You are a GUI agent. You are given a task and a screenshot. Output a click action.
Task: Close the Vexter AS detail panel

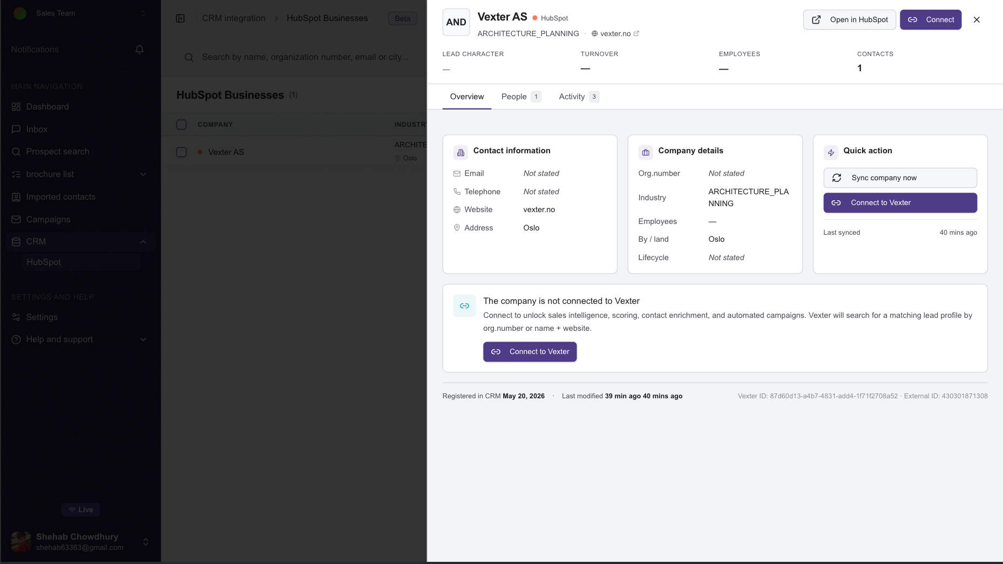(x=977, y=19)
